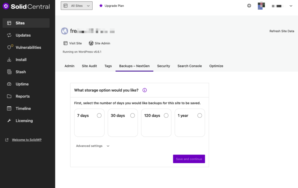Click Refresh Site Data link

click(x=281, y=31)
